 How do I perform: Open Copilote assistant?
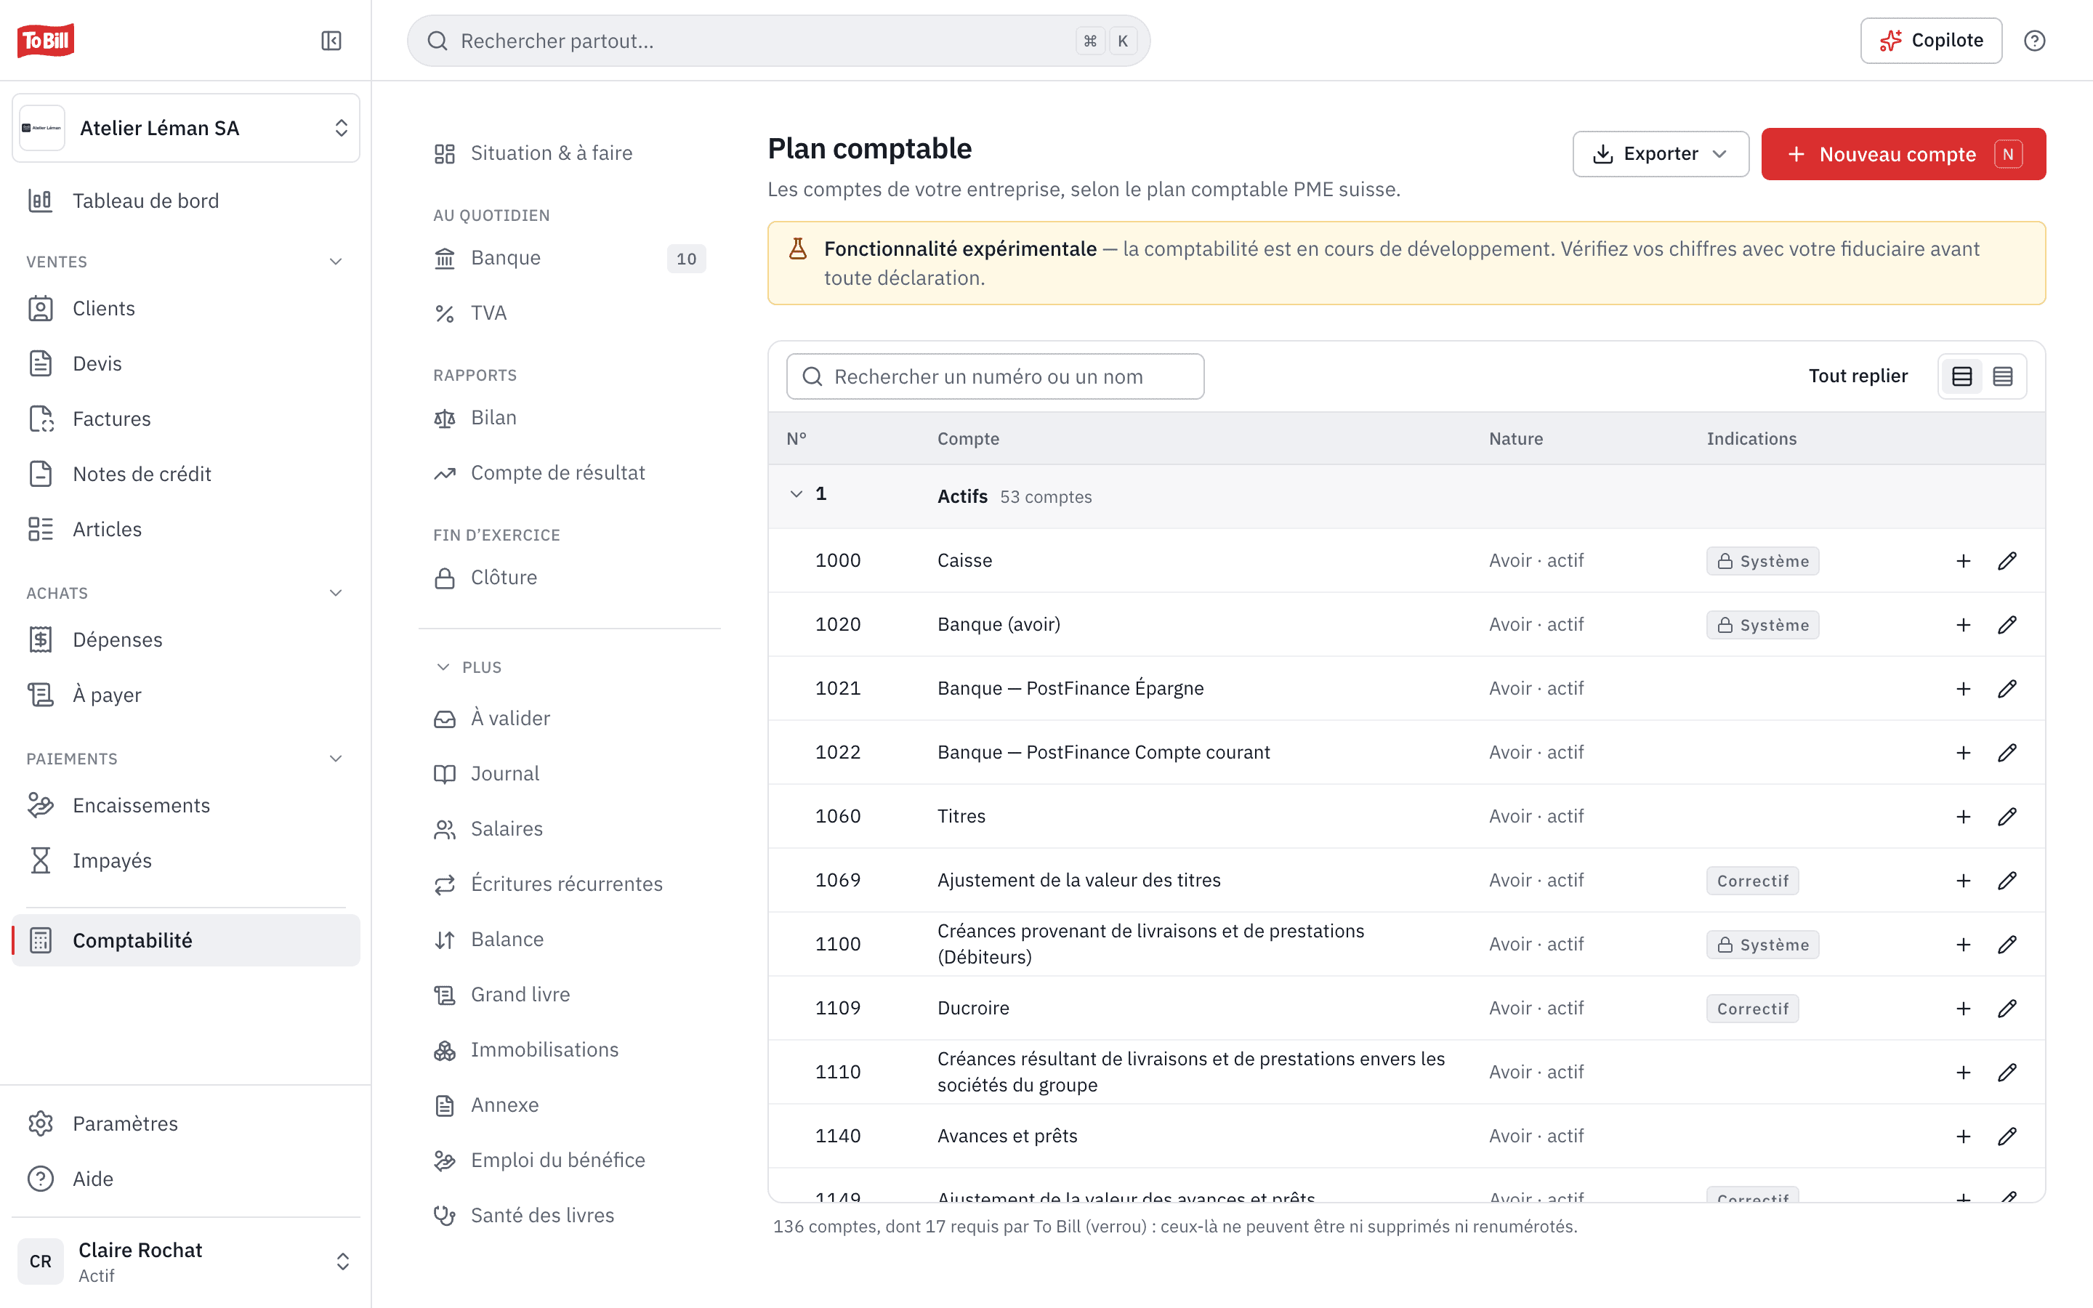(x=1930, y=41)
